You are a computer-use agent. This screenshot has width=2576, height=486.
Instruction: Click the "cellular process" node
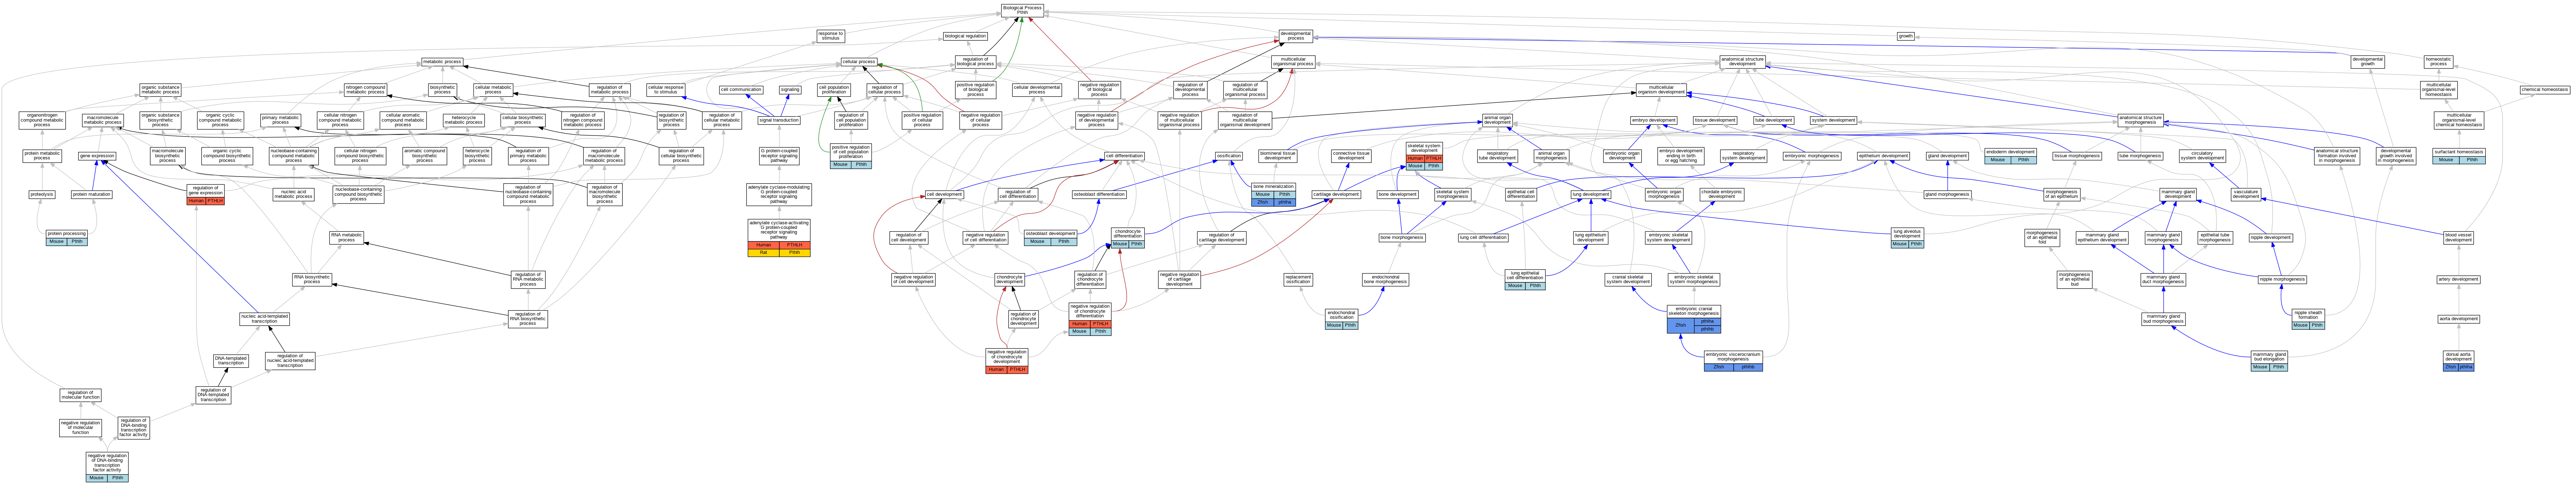859,62
